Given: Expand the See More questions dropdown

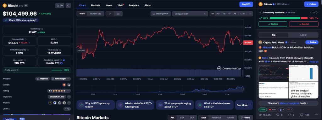Looking at the screenshot, I should point(244,105).
